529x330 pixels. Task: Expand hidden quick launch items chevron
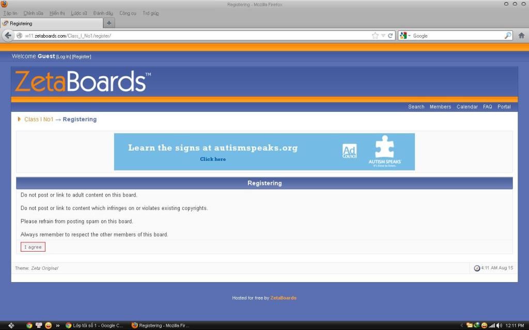(x=57, y=325)
